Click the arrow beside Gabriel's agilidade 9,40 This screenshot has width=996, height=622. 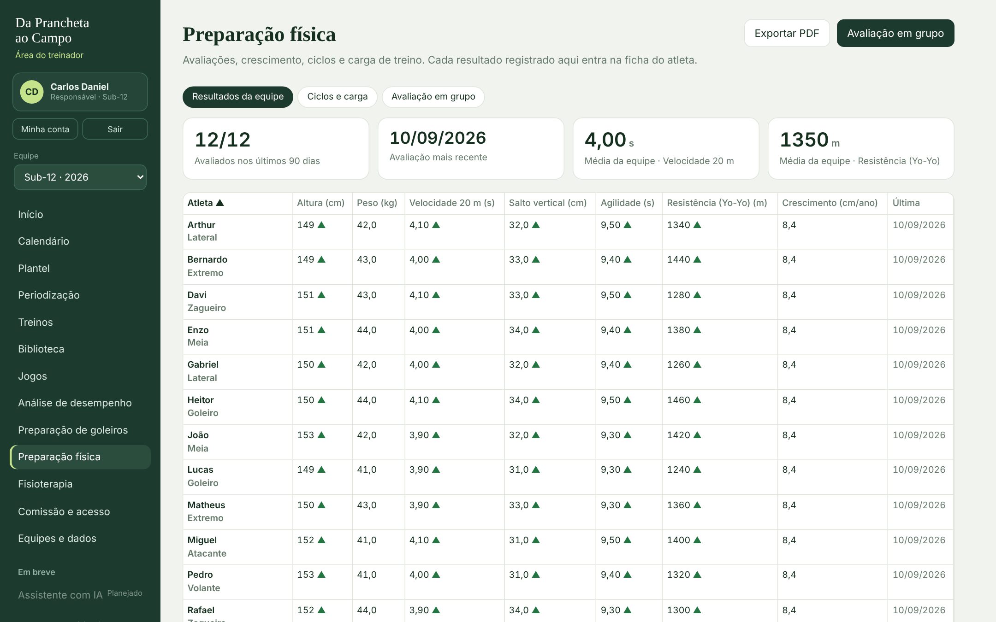[628, 364]
